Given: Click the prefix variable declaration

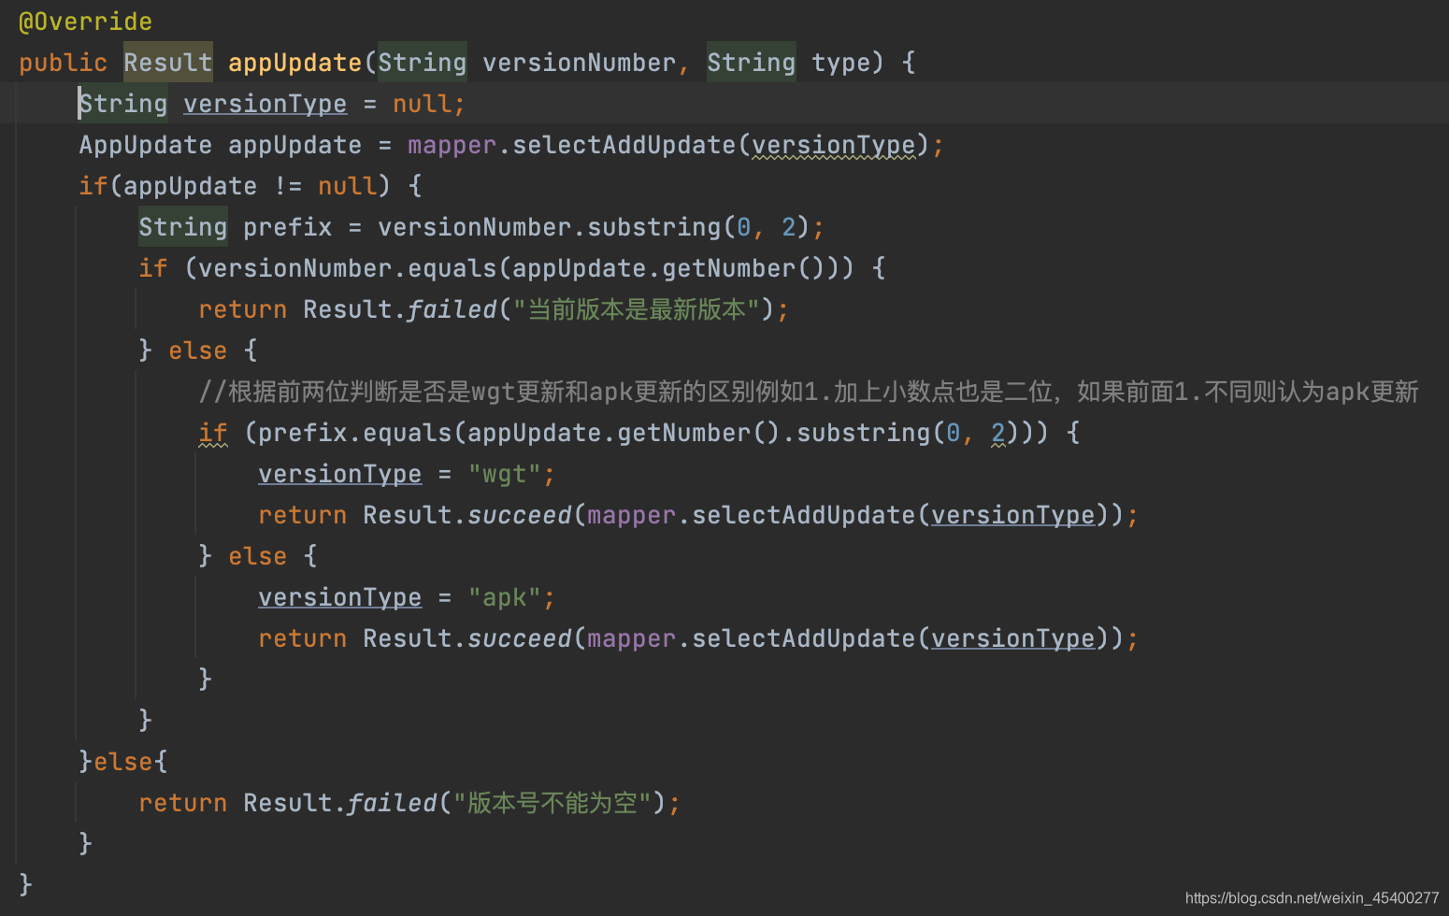Looking at the screenshot, I should click(287, 227).
